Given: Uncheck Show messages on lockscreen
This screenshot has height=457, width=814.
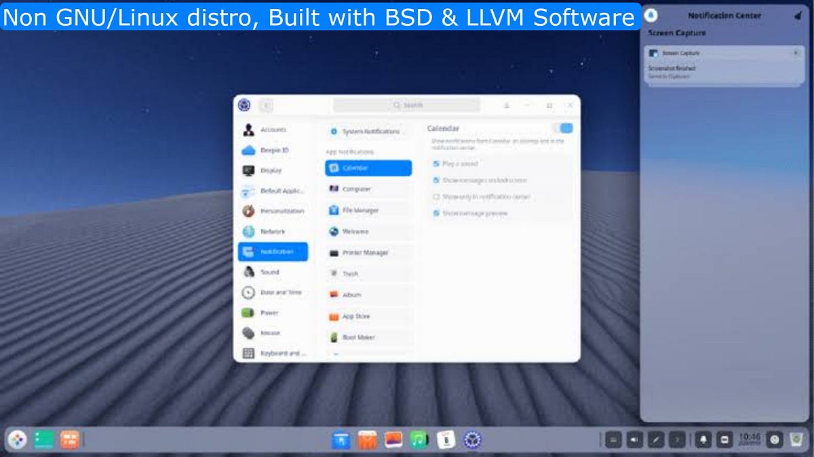Looking at the screenshot, I should point(436,180).
